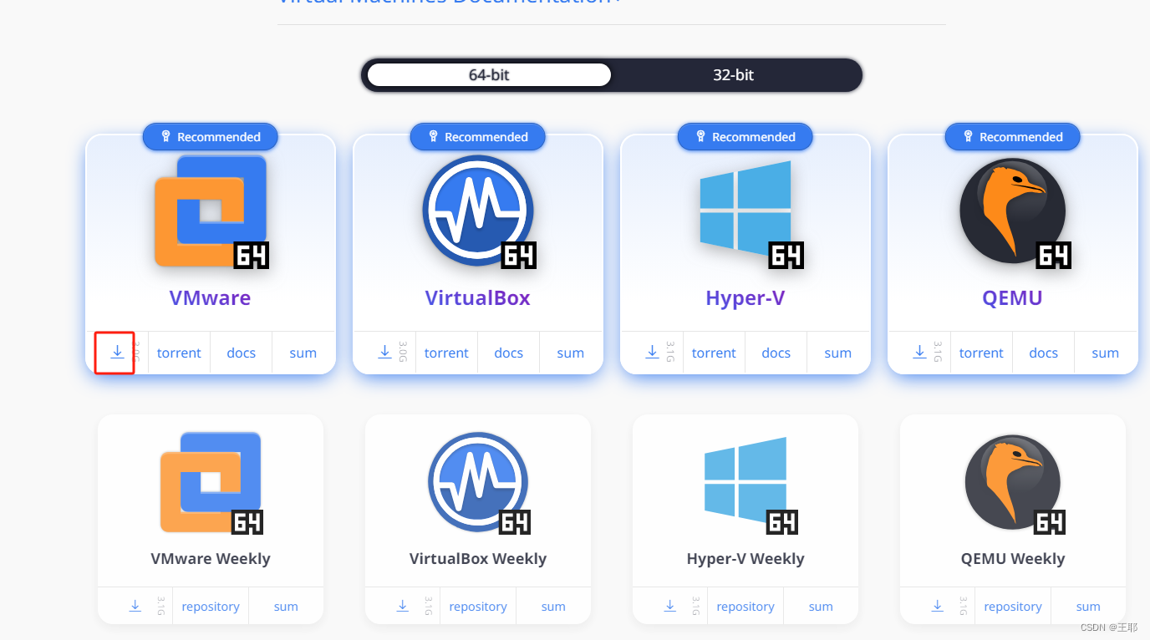Image resolution: width=1150 pixels, height=640 pixels.
Task: Open the QEMU torrent link
Action: click(x=981, y=353)
